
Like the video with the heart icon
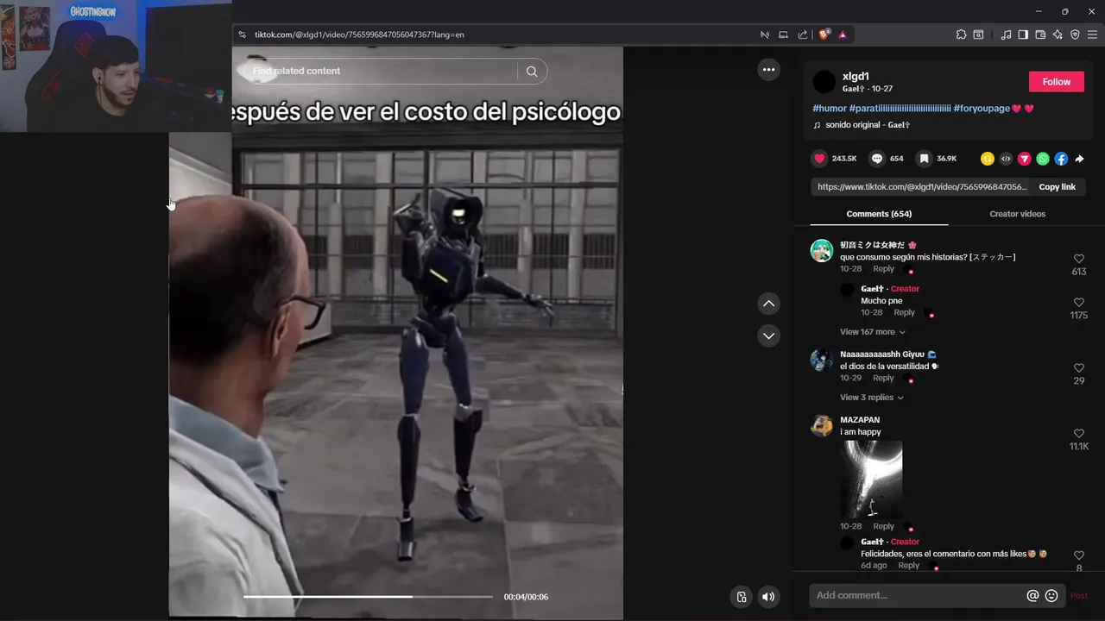[x=819, y=159]
